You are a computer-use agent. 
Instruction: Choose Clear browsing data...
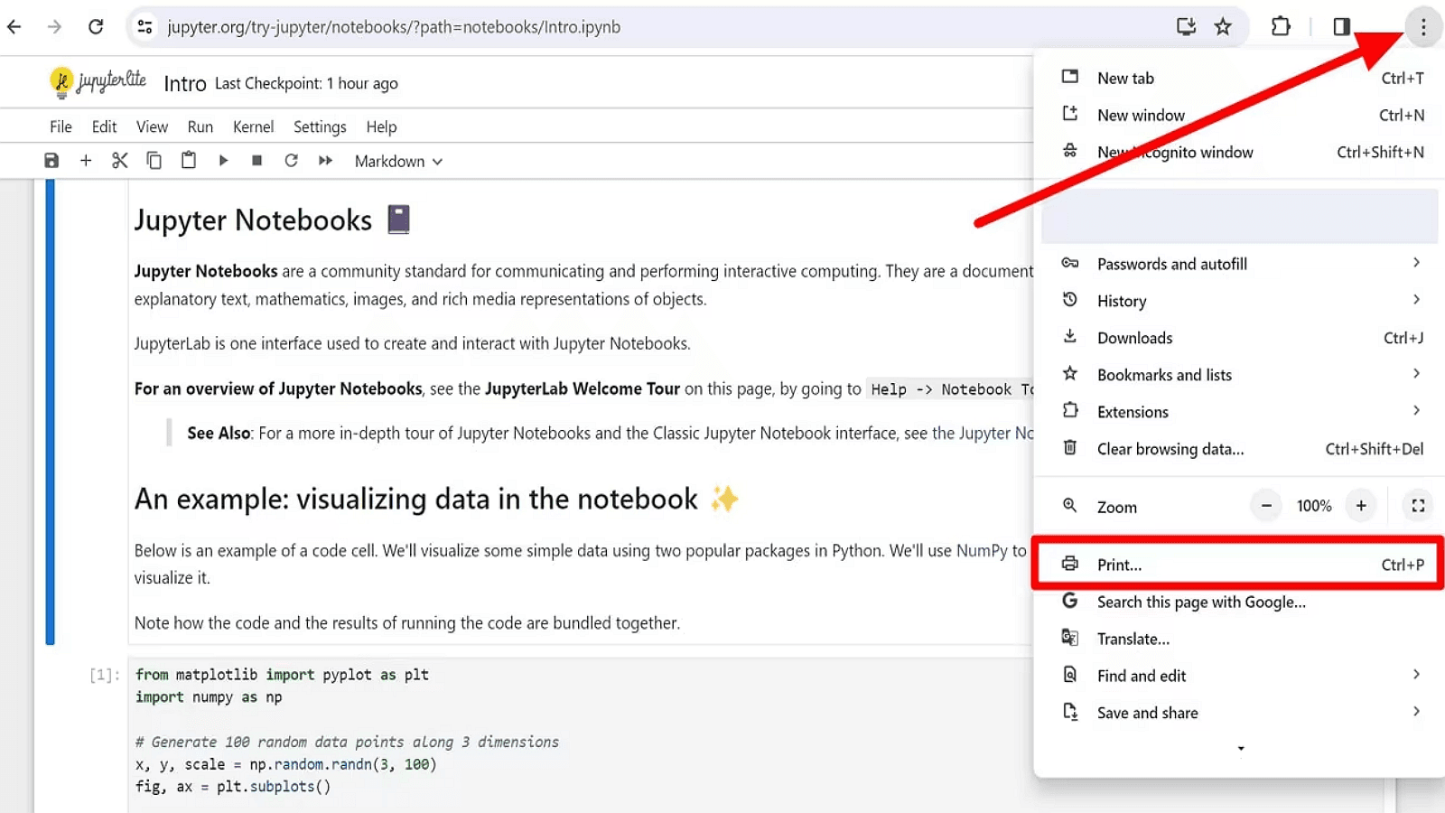point(1239,449)
